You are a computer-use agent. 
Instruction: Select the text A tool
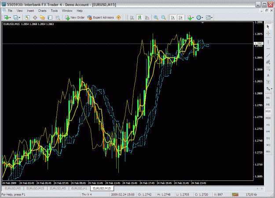point(268,75)
